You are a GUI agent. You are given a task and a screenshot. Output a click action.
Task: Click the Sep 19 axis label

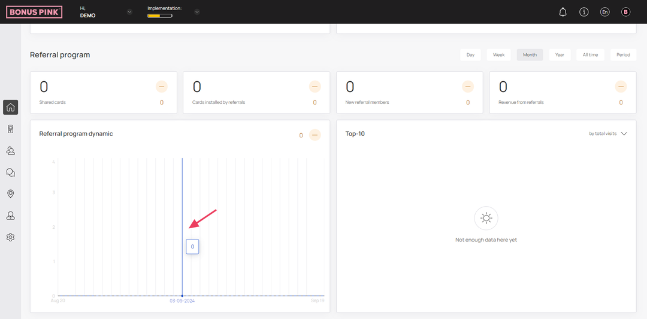coord(318,301)
